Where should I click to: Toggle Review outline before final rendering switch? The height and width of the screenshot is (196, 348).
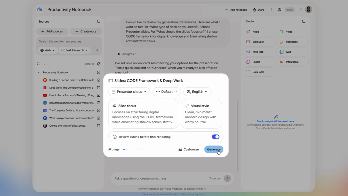(x=215, y=137)
